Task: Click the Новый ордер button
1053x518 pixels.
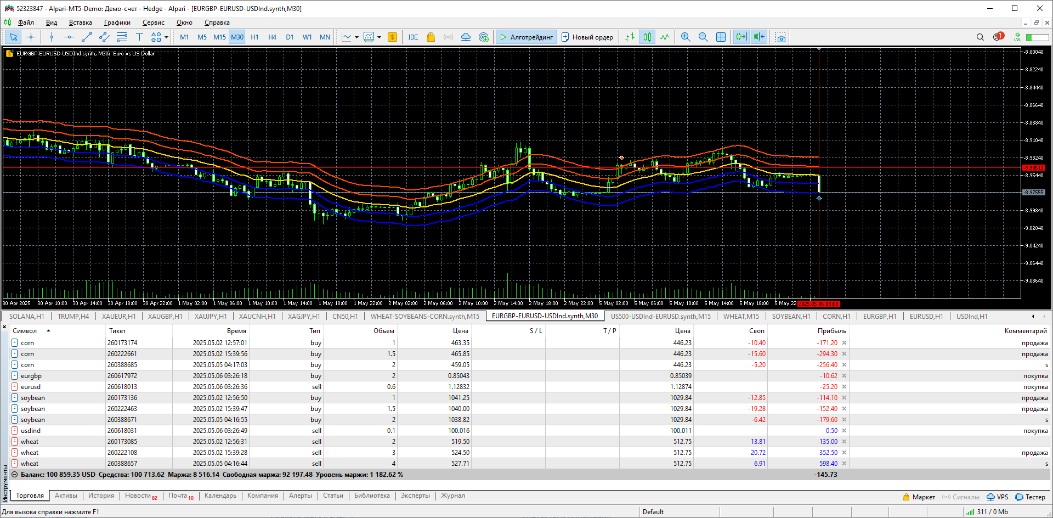Action: (x=587, y=37)
